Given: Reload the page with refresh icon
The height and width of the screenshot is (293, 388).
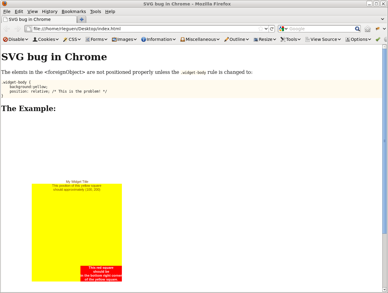Looking at the screenshot, I should point(272,29).
